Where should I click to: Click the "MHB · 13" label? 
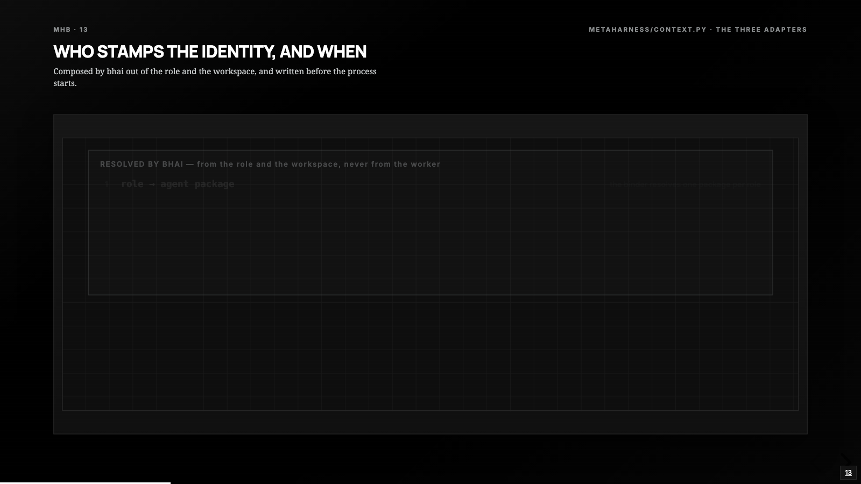click(70, 30)
